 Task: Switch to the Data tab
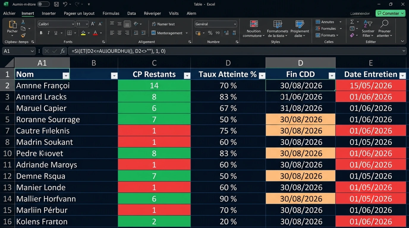coord(131,13)
